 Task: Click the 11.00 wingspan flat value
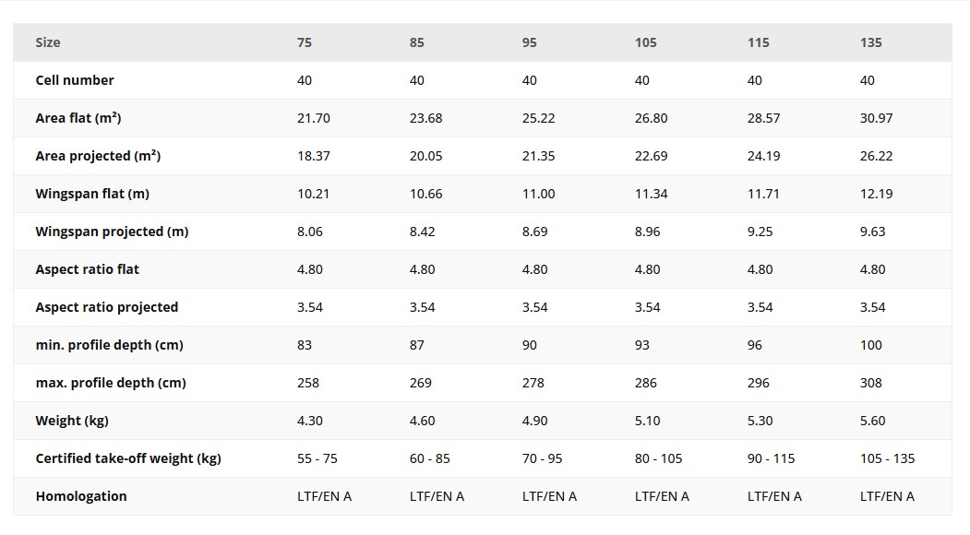point(538,194)
